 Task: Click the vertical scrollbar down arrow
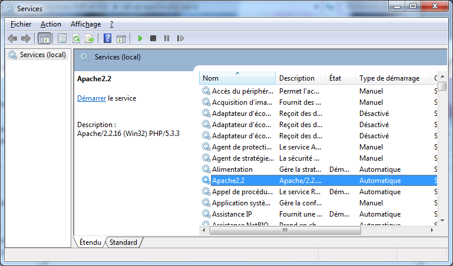(x=442, y=221)
